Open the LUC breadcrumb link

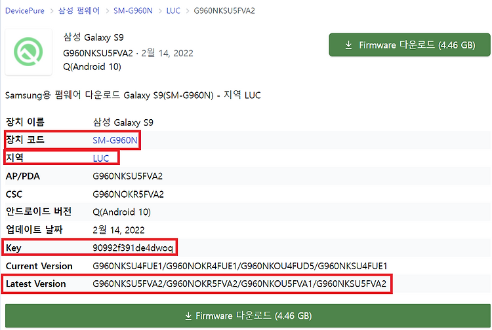coord(173,10)
